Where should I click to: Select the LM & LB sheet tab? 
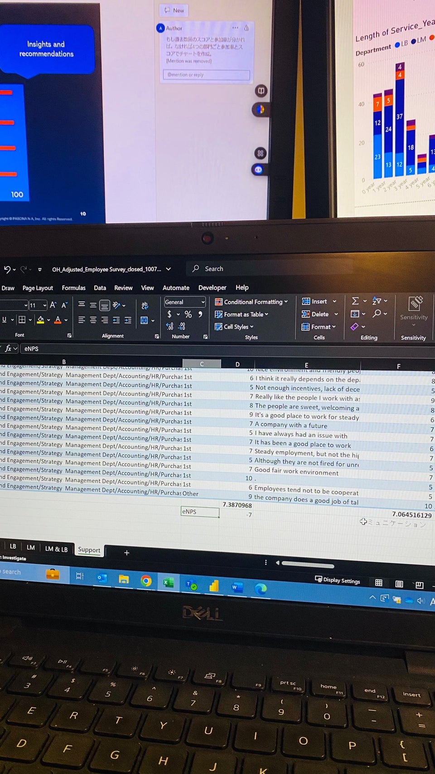[56, 549]
